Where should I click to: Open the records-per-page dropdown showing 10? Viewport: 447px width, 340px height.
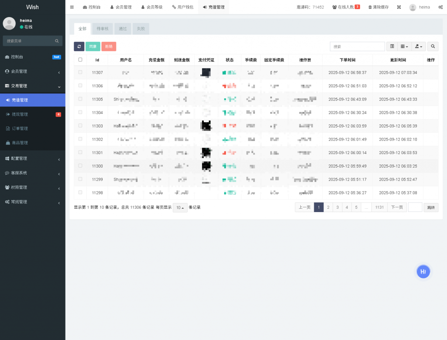tap(180, 207)
